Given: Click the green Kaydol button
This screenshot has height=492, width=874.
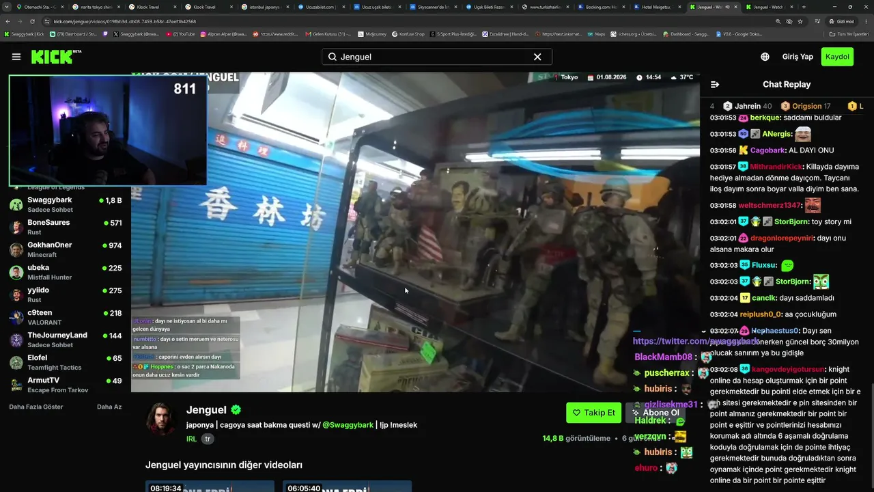Looking at the screenshot, I should tap(837, 57).
